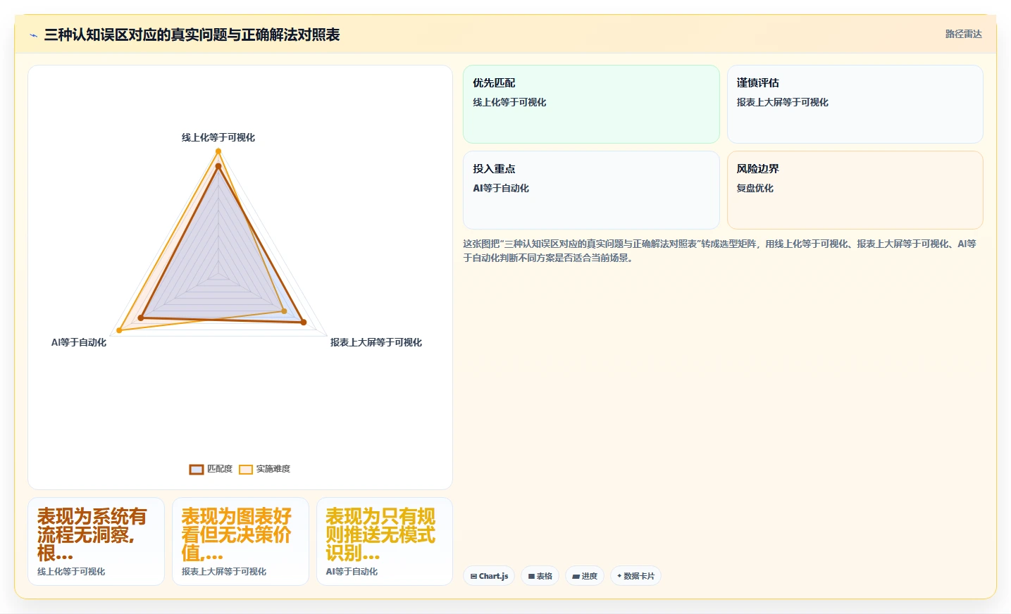Click the 实施难度 legend label
1011x614 pixels.
(273, 469)
